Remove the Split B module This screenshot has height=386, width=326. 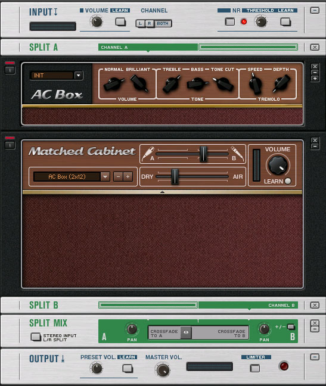point(315,305)
